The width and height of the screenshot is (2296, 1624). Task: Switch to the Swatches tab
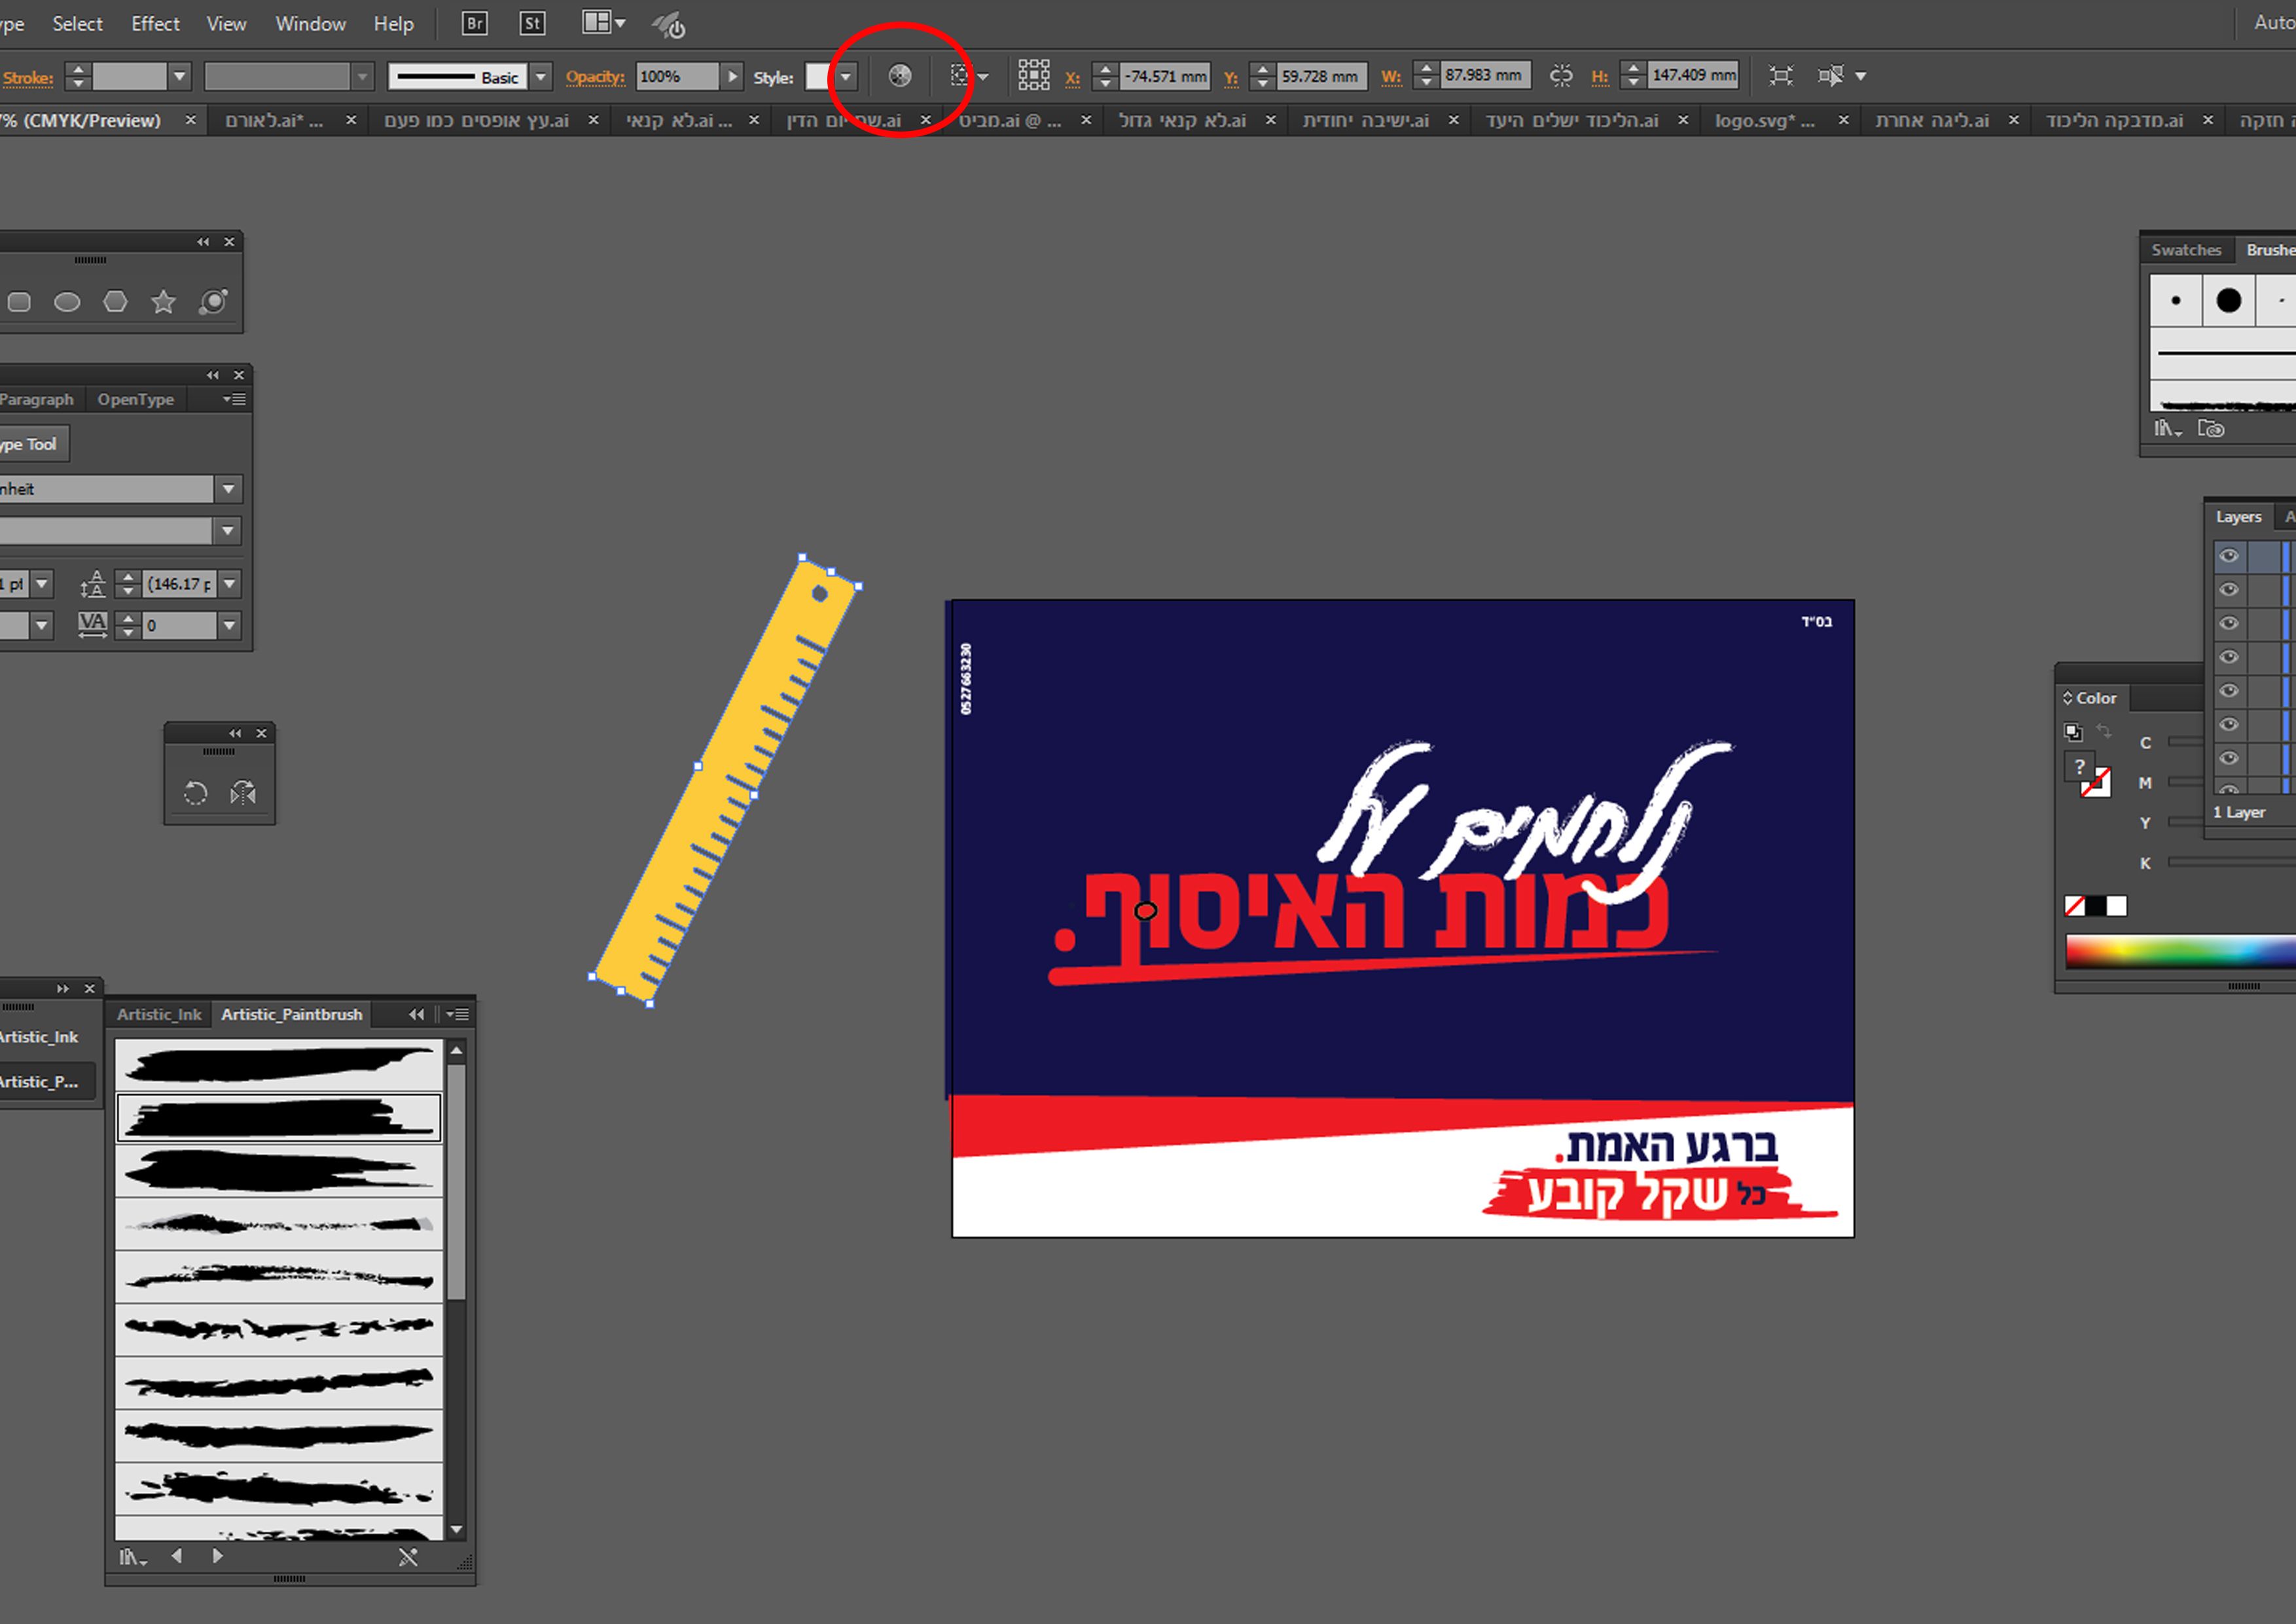click(x=2186, y=250)
